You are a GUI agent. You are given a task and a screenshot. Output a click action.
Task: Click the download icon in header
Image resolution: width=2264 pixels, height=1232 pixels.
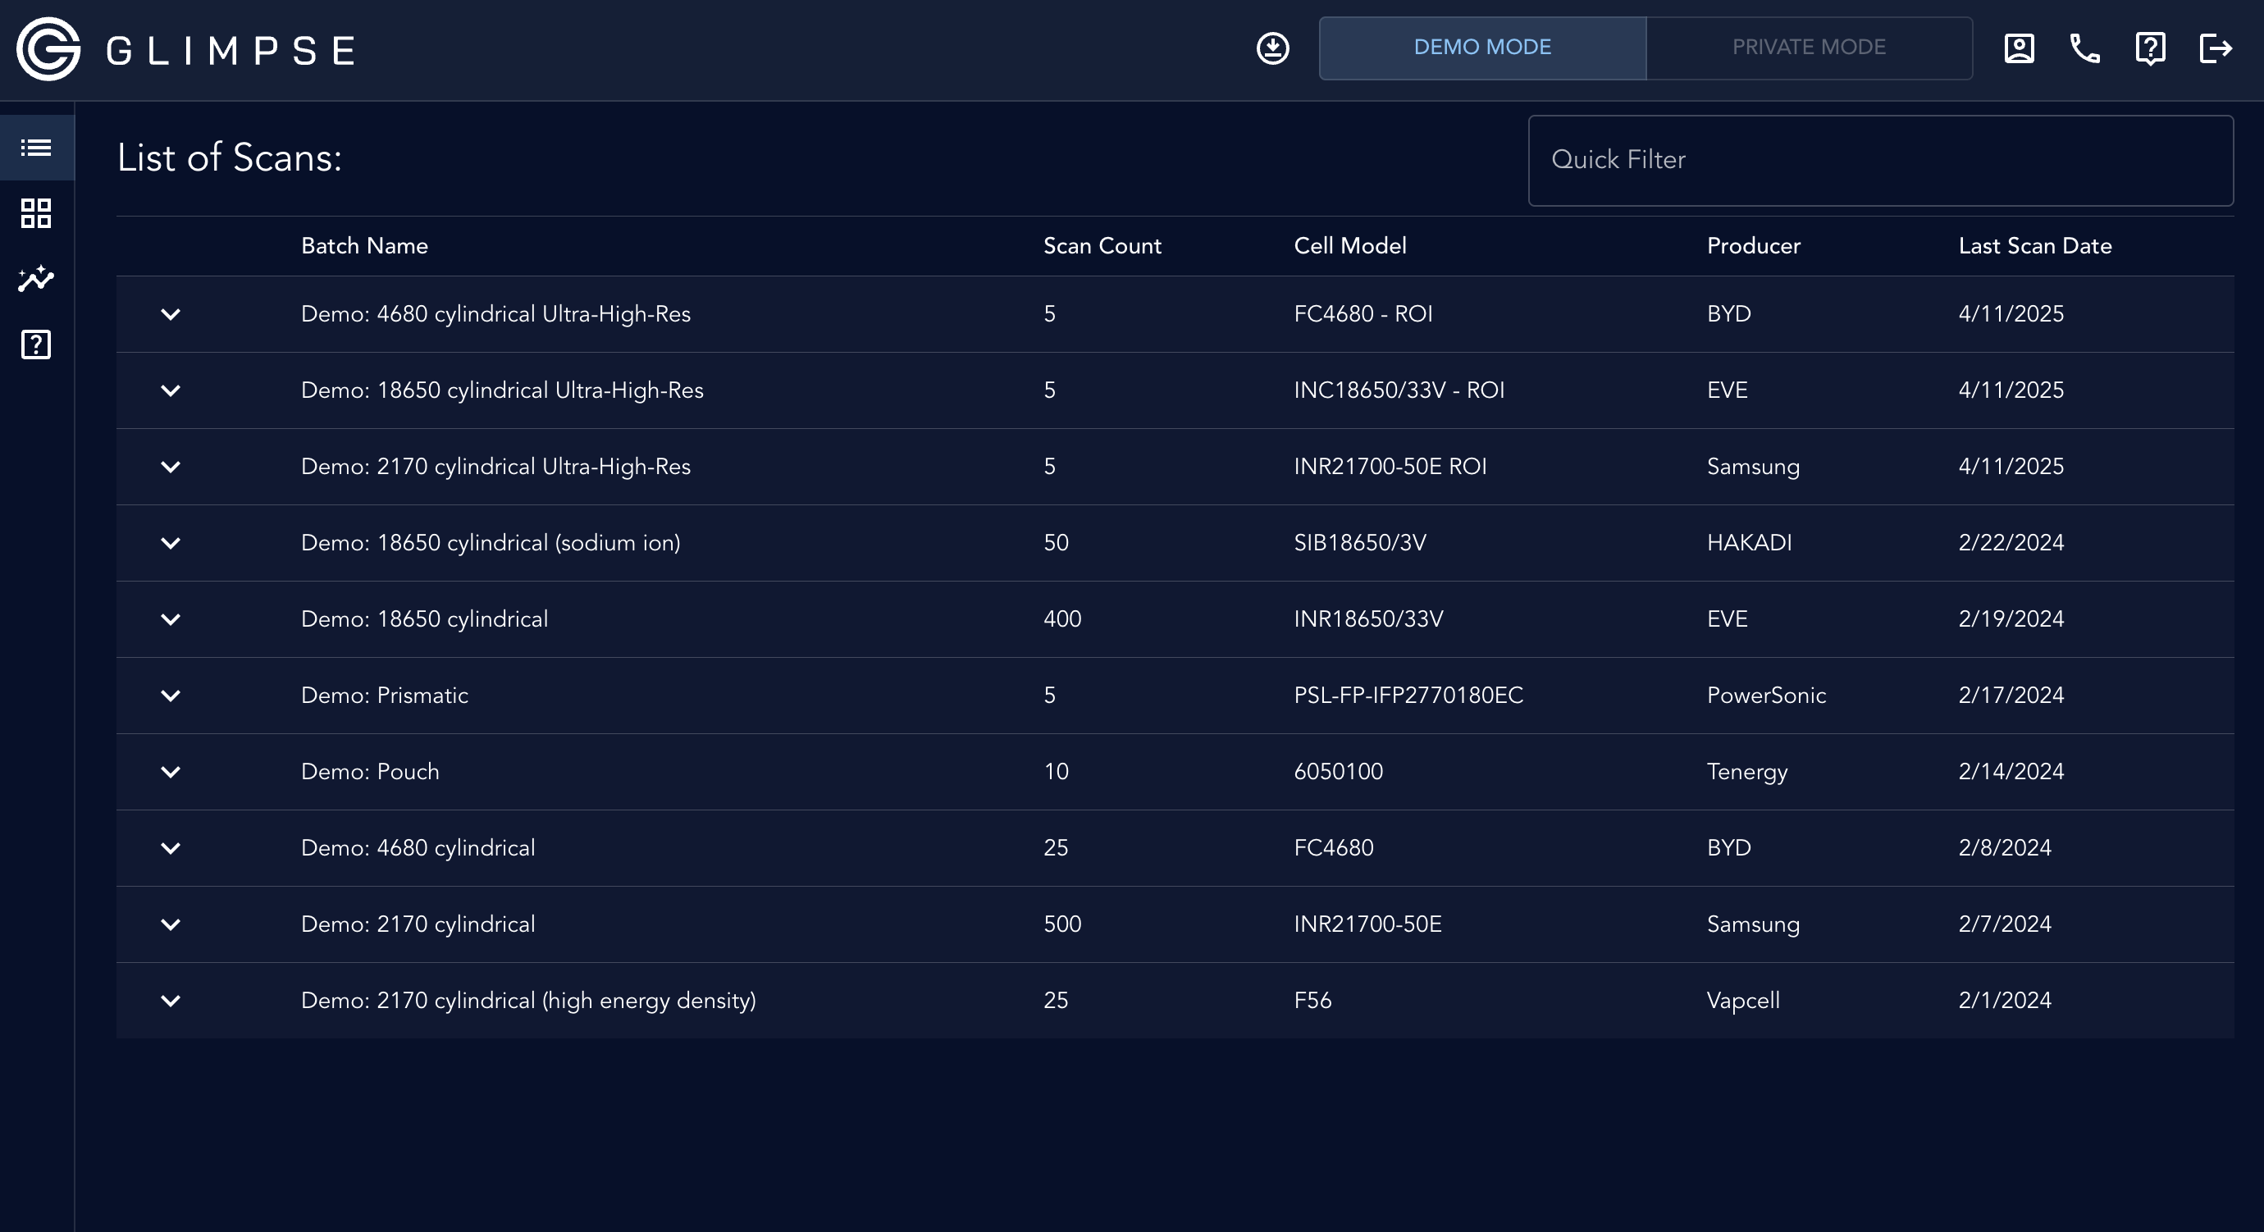coord(1271,48)
